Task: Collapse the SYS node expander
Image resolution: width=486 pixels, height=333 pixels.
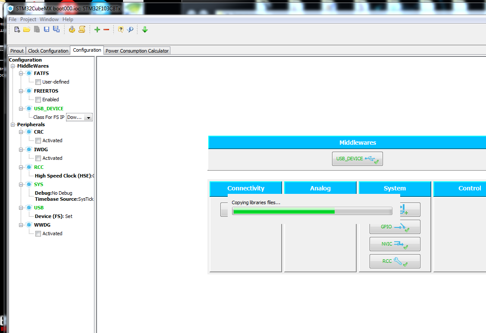Action: coord(21,185)
